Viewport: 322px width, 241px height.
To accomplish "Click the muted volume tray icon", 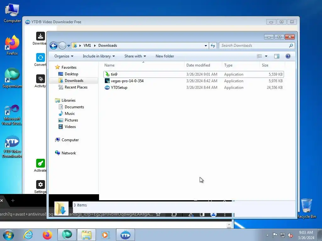I will (x=290, y=235).
